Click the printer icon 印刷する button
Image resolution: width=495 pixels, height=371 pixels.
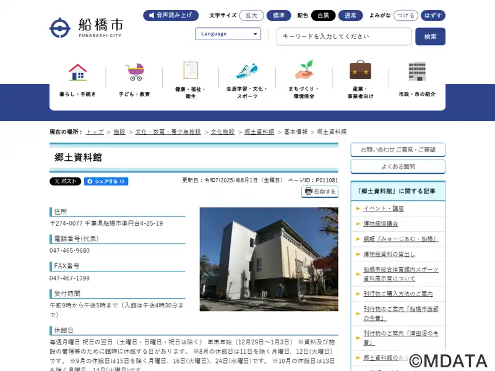320,192
